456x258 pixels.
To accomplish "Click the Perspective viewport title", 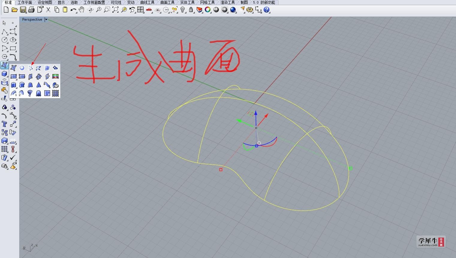I will click(32, 19).
